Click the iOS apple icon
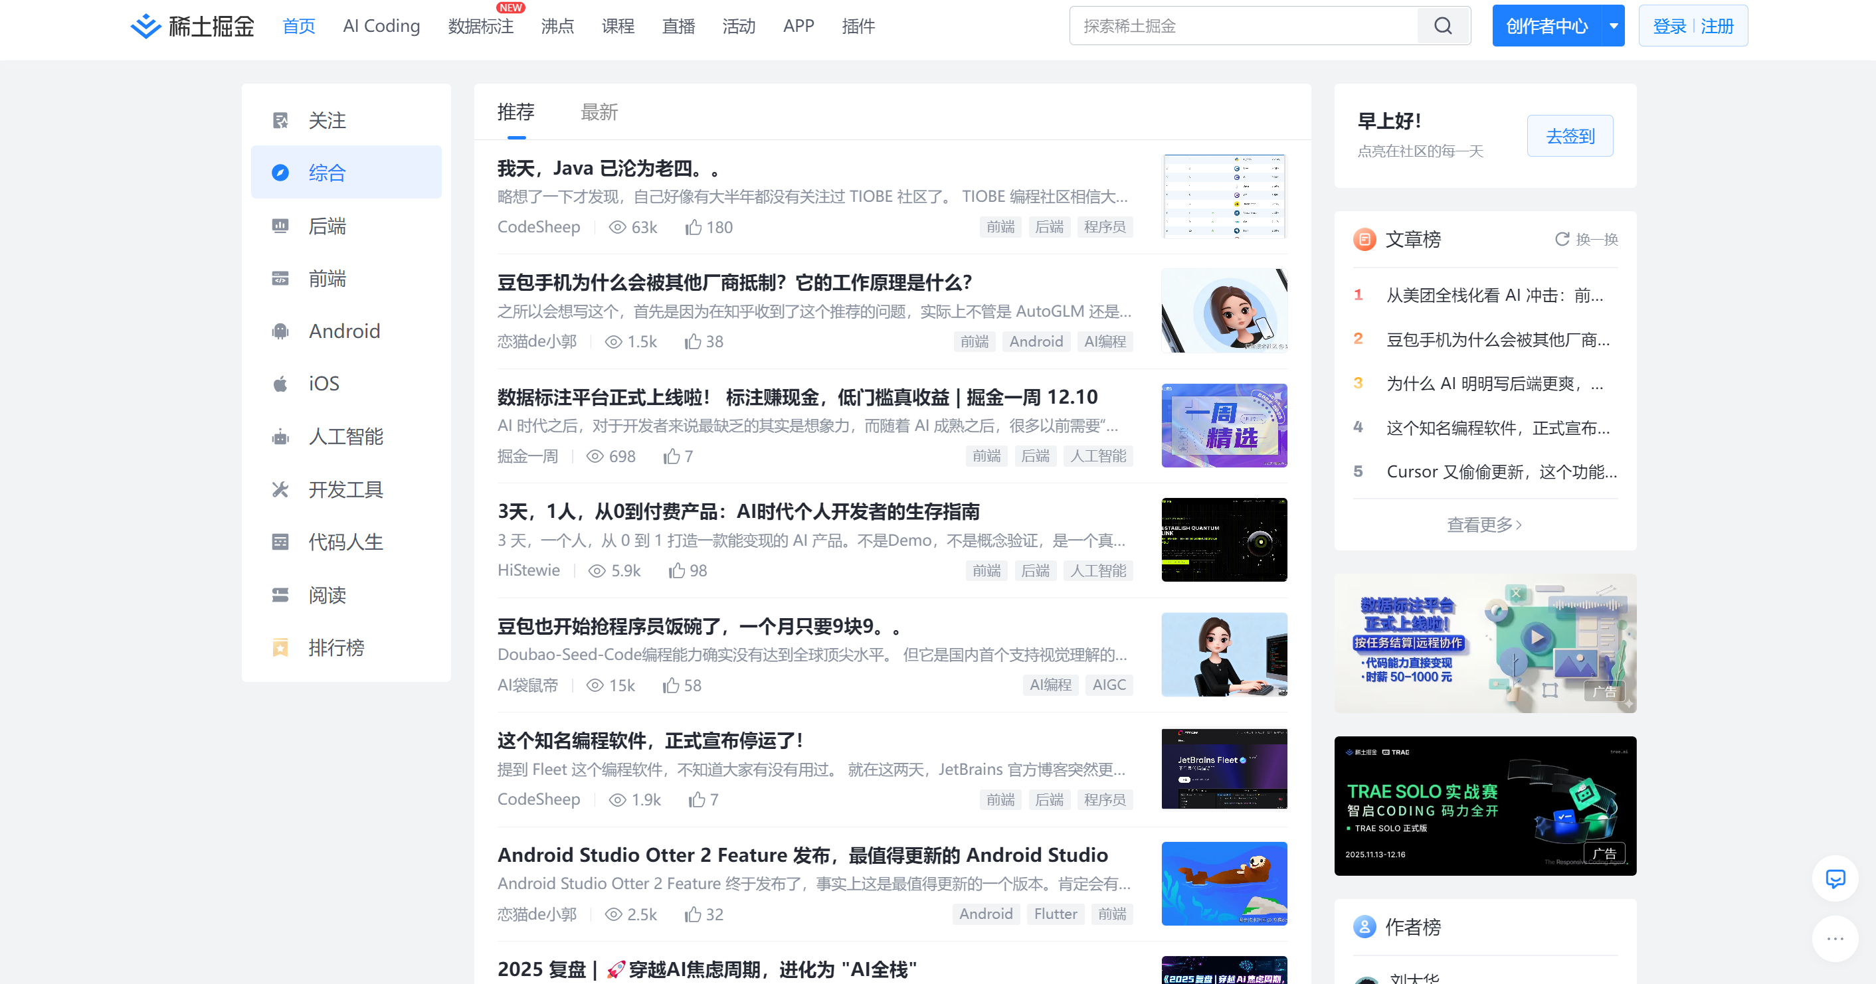This screenshot has height=984, width=1876. [280, 384]
